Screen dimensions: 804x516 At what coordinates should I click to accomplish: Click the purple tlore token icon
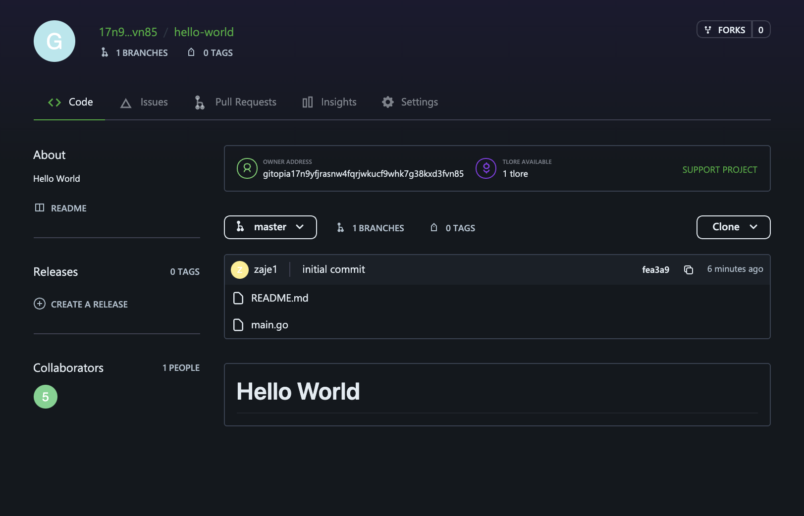[x=486, y=168]
